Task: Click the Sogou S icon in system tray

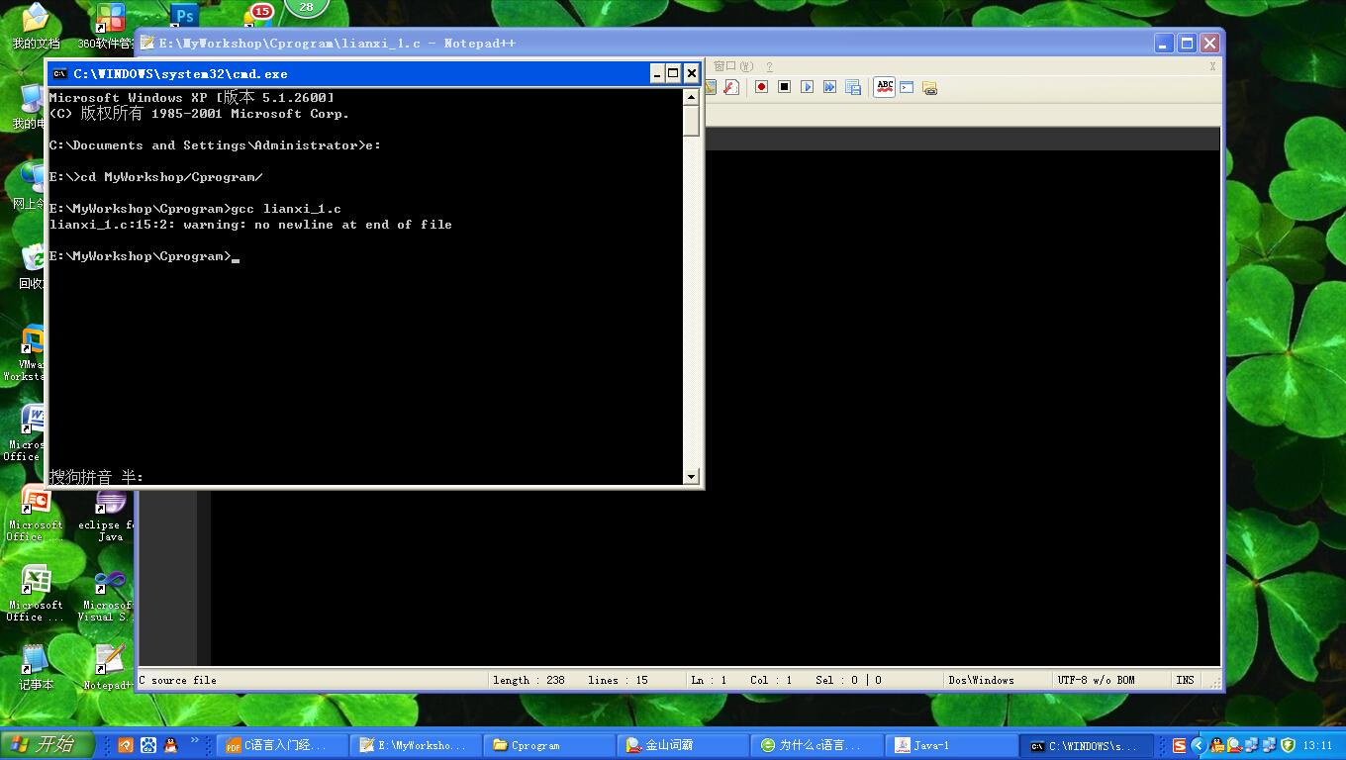Action: pos(1180,745)
